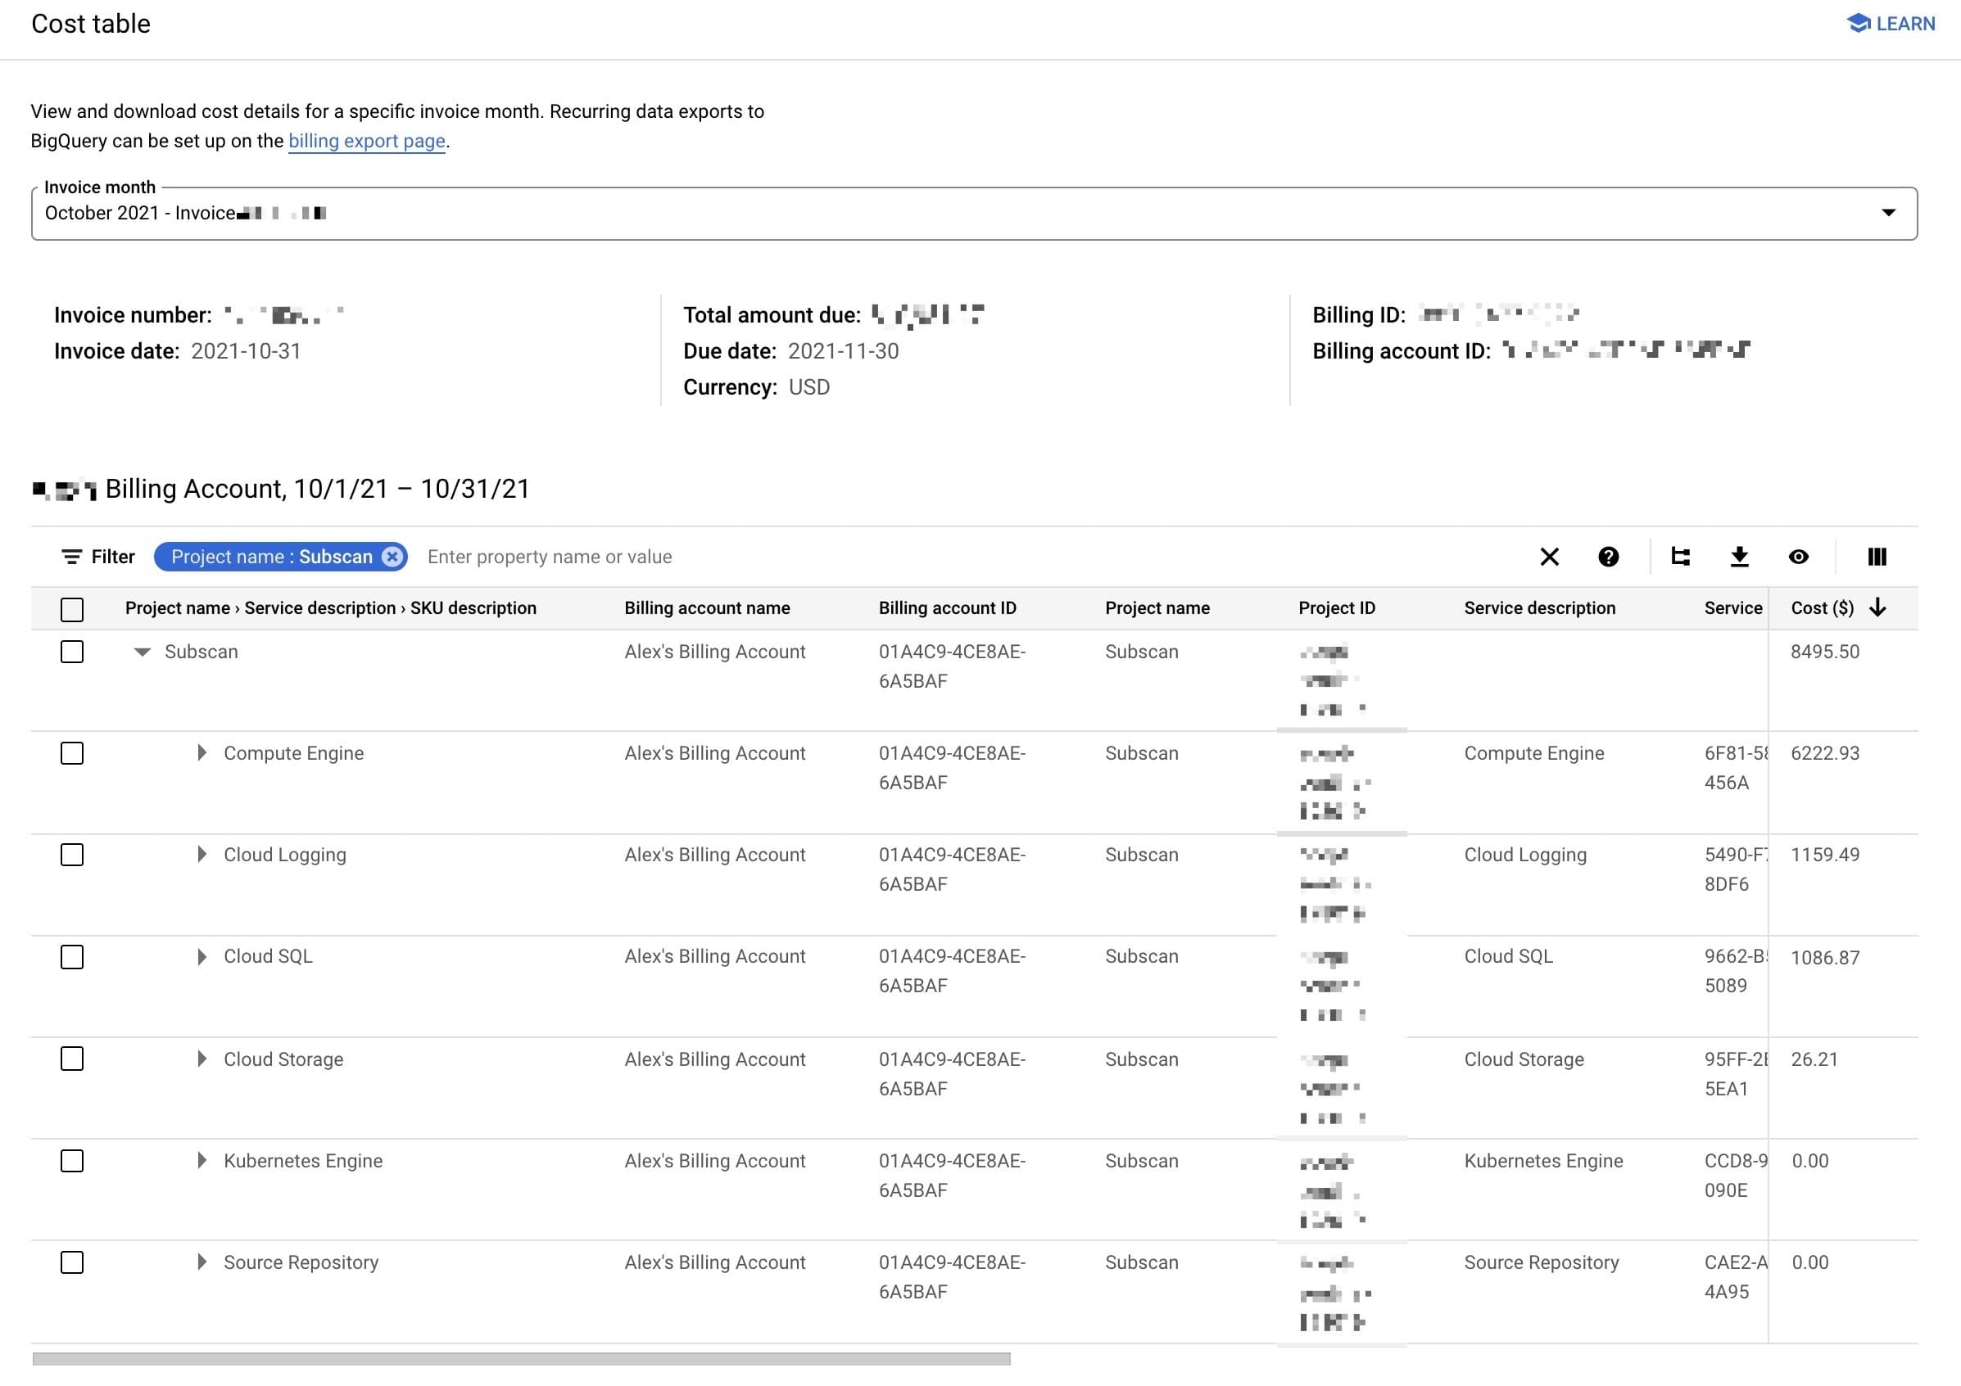Select the Cloud SQL row checkbox
The image size is (1961, 1386).
pos(73,958)
